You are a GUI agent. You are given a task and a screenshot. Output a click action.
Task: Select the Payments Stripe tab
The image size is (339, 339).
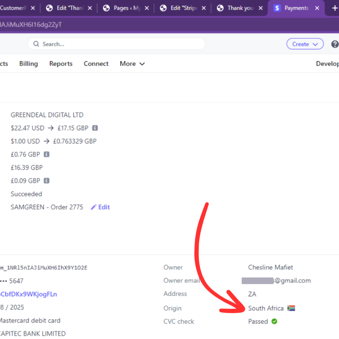pos(296,8)
